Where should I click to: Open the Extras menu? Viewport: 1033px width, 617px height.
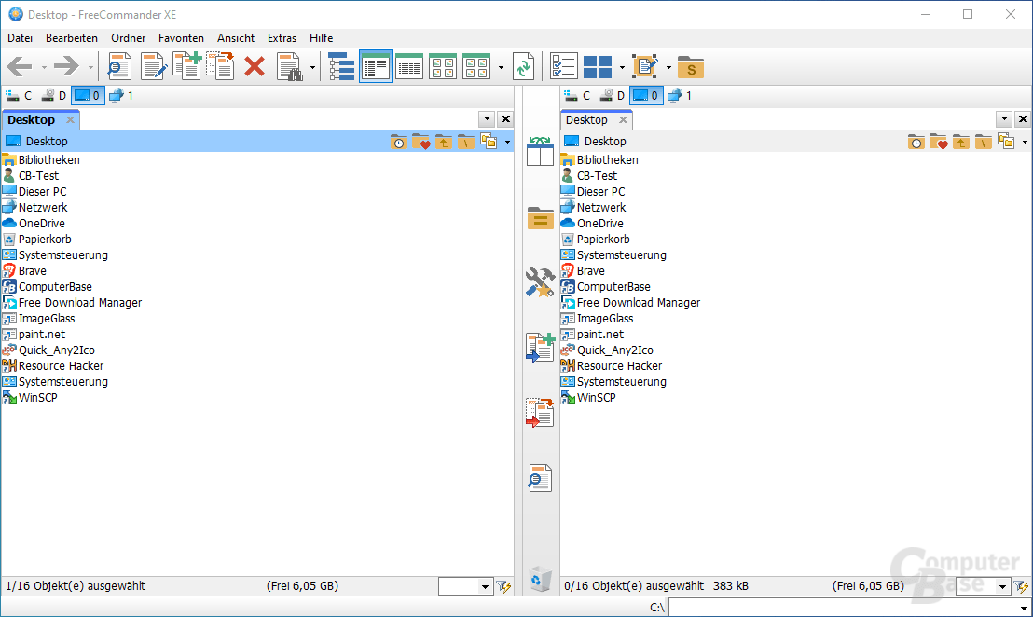point(282,38)
